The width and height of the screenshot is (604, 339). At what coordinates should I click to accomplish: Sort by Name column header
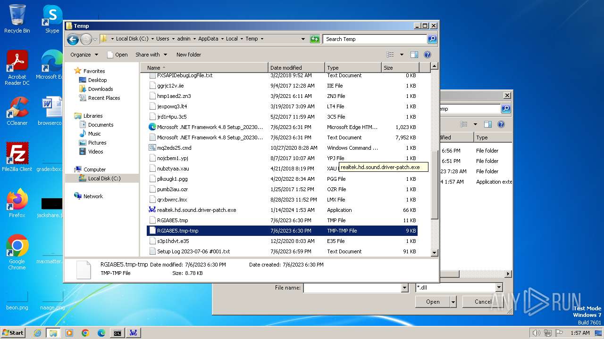pyautogui.click(x=204, y=68)
